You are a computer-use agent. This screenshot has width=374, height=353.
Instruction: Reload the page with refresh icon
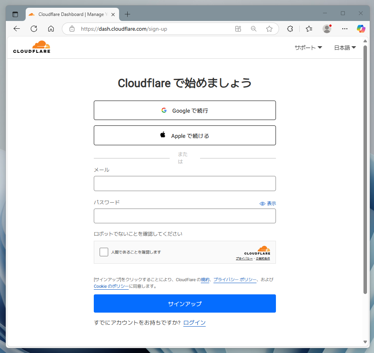pos(34,29)
